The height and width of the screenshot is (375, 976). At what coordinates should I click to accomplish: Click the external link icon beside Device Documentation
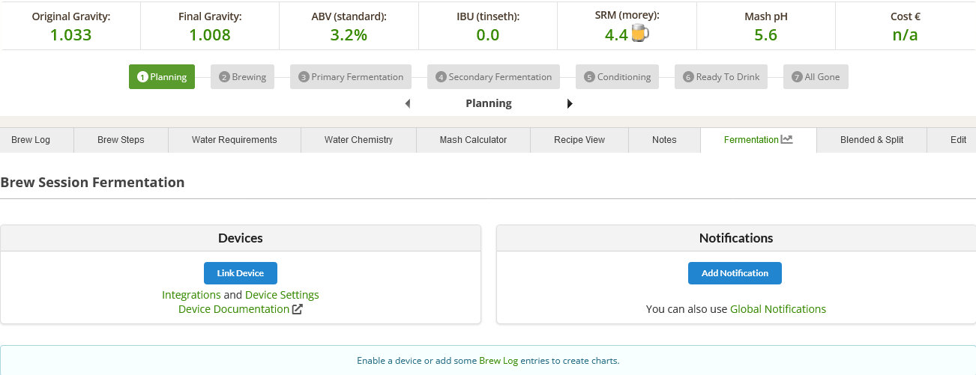click(x=297, y=309)
